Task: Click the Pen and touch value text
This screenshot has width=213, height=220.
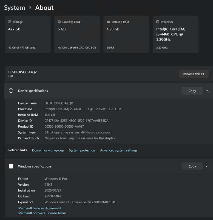Action: pyautogui.click(x=80, y=138)
